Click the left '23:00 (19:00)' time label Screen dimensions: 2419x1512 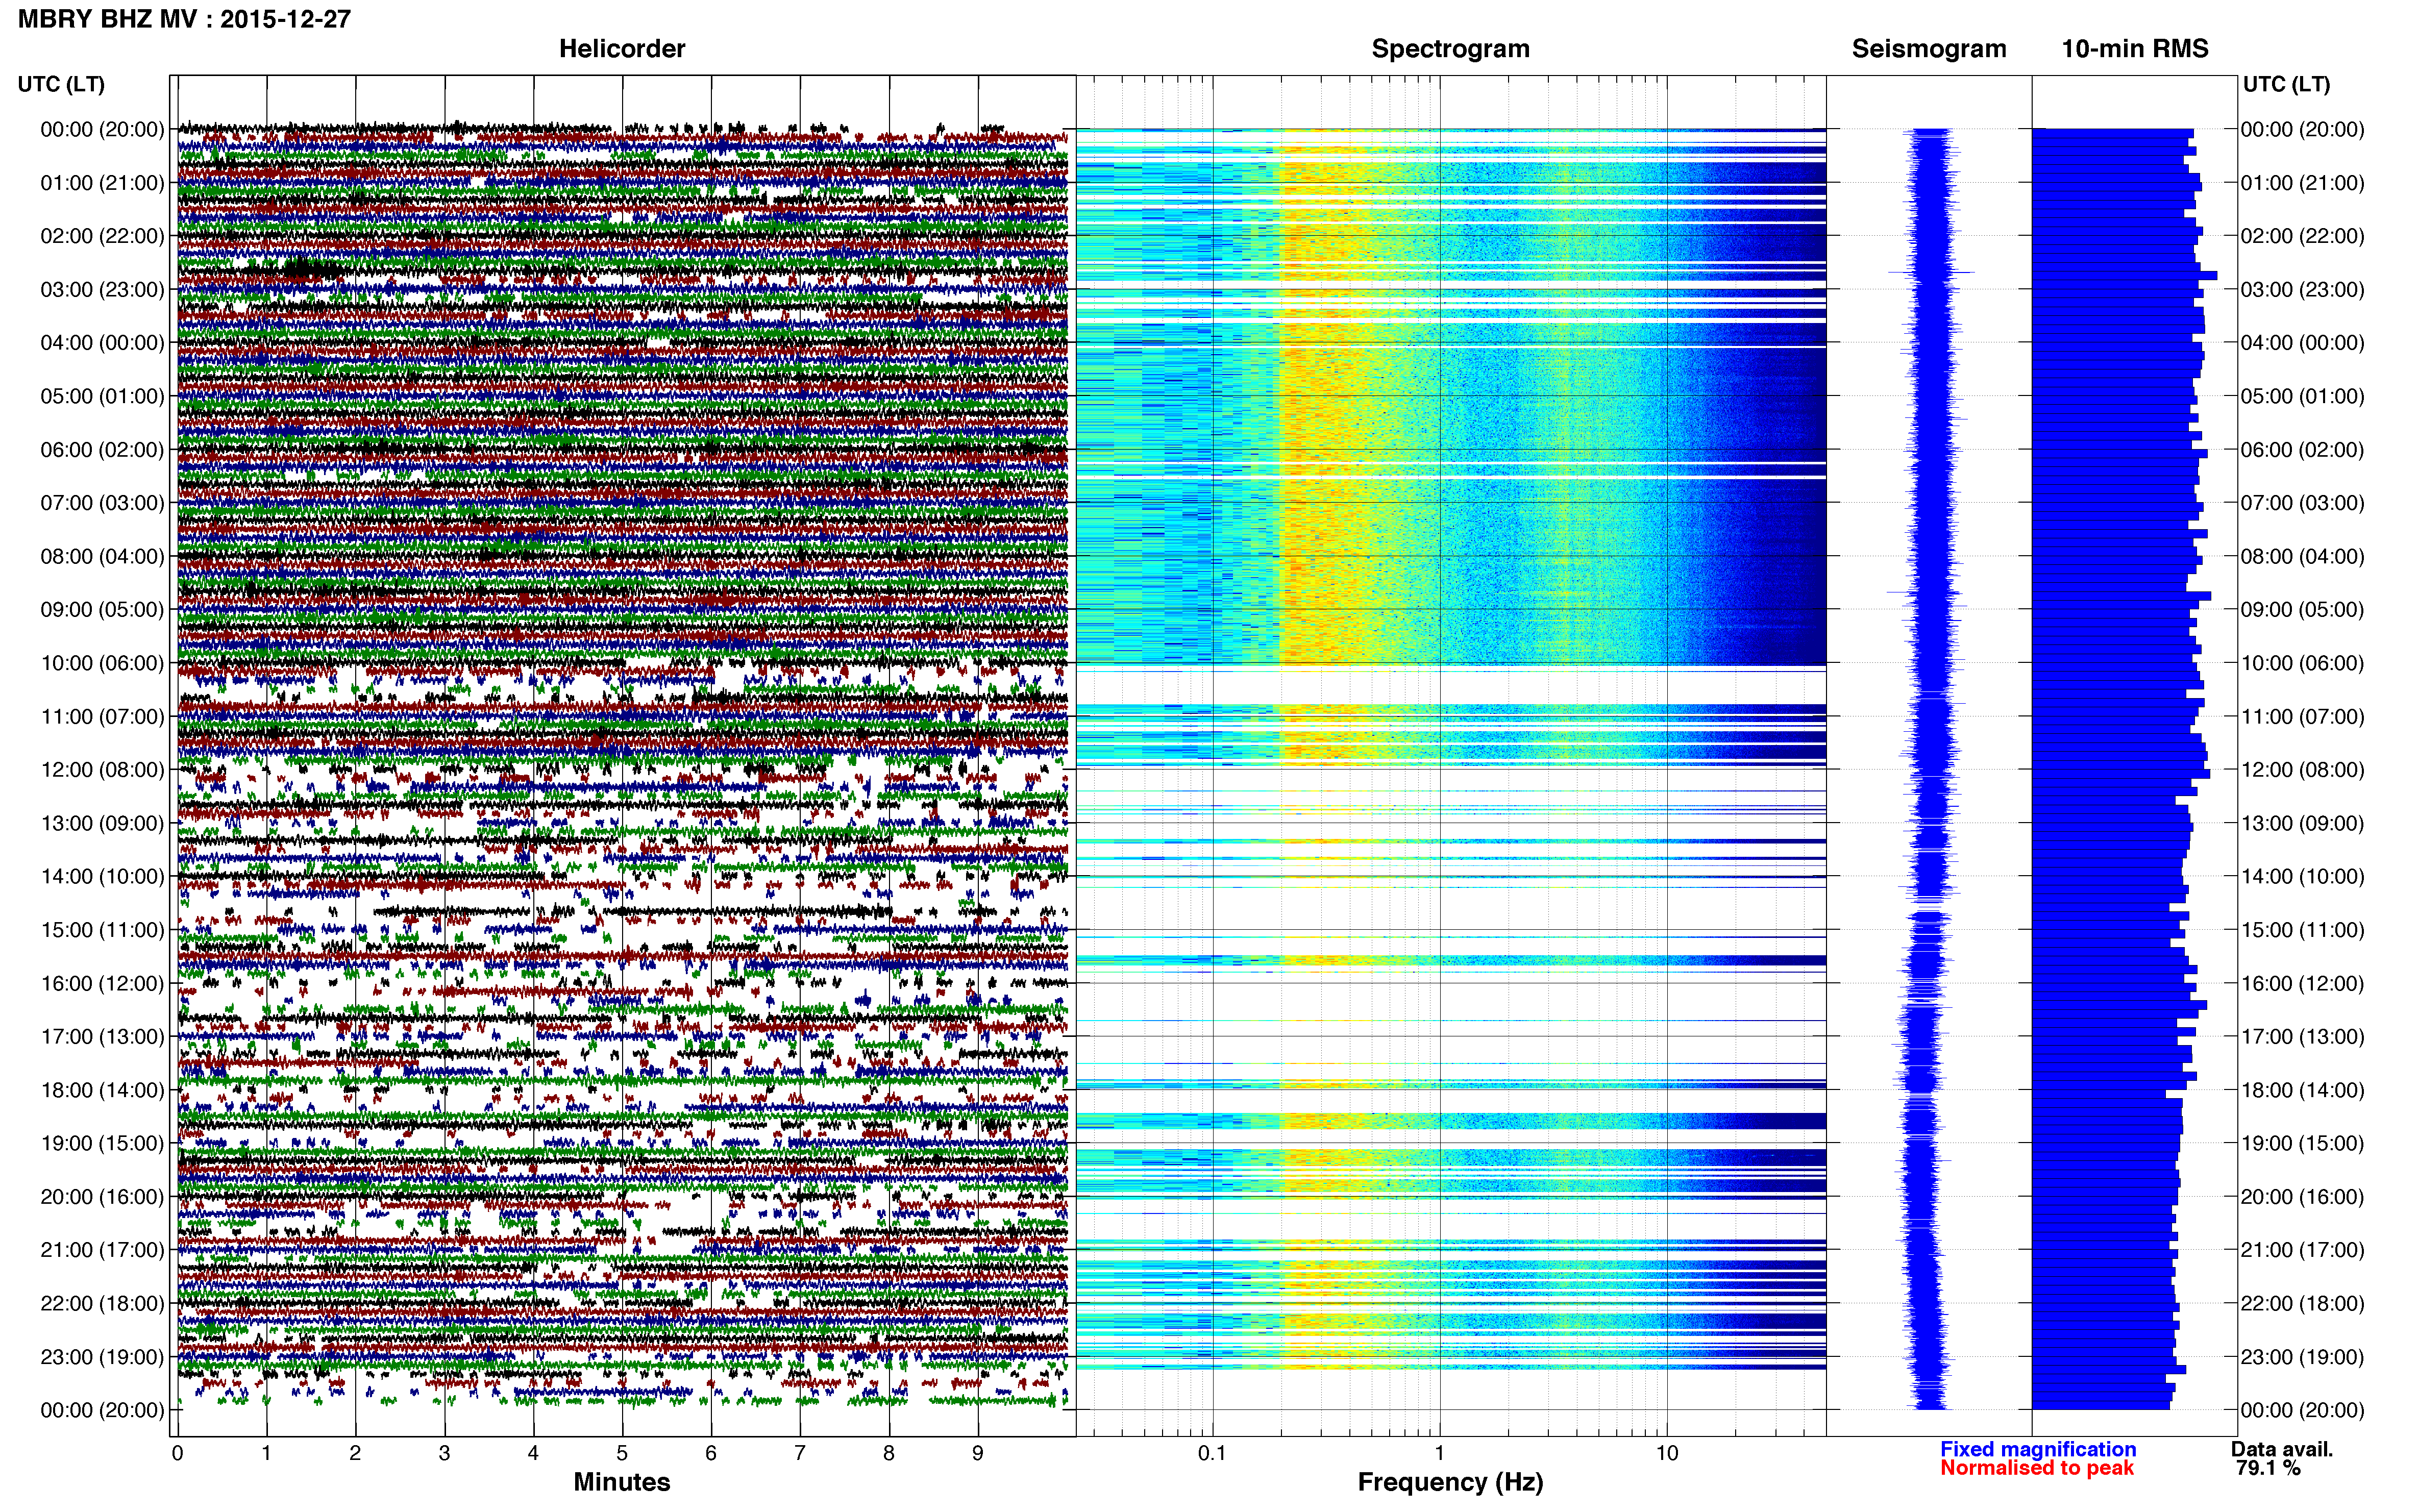click(x=102, y=1357)
